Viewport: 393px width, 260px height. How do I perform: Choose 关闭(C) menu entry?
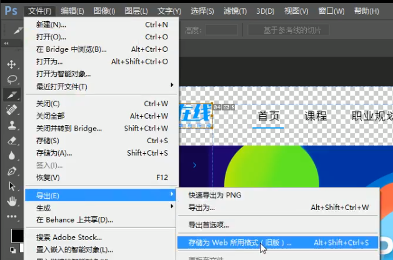tap(101, 104)
